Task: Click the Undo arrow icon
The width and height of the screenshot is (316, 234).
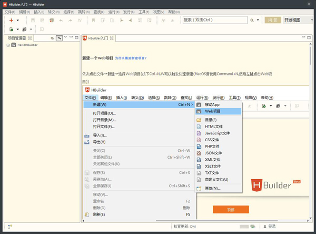Action: [x=61, y=21]
